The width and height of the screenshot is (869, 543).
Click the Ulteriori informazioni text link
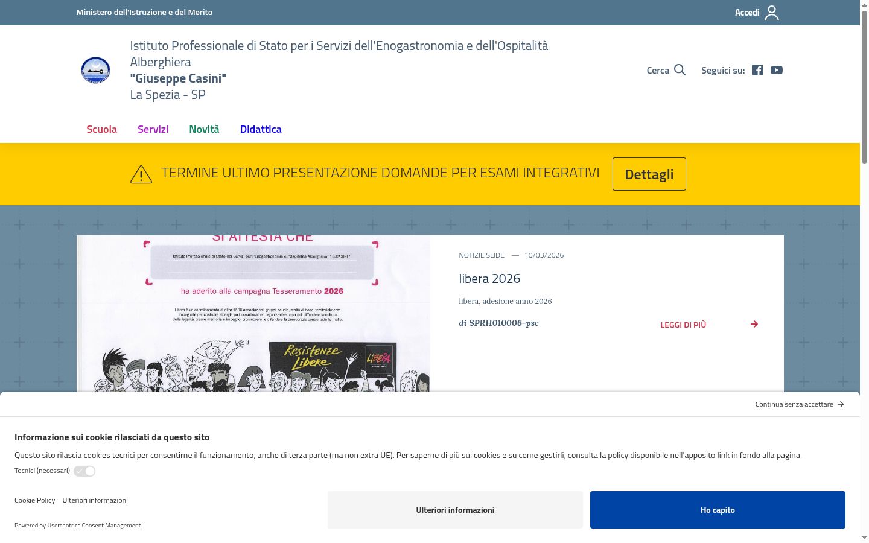[x=95, y=500]
